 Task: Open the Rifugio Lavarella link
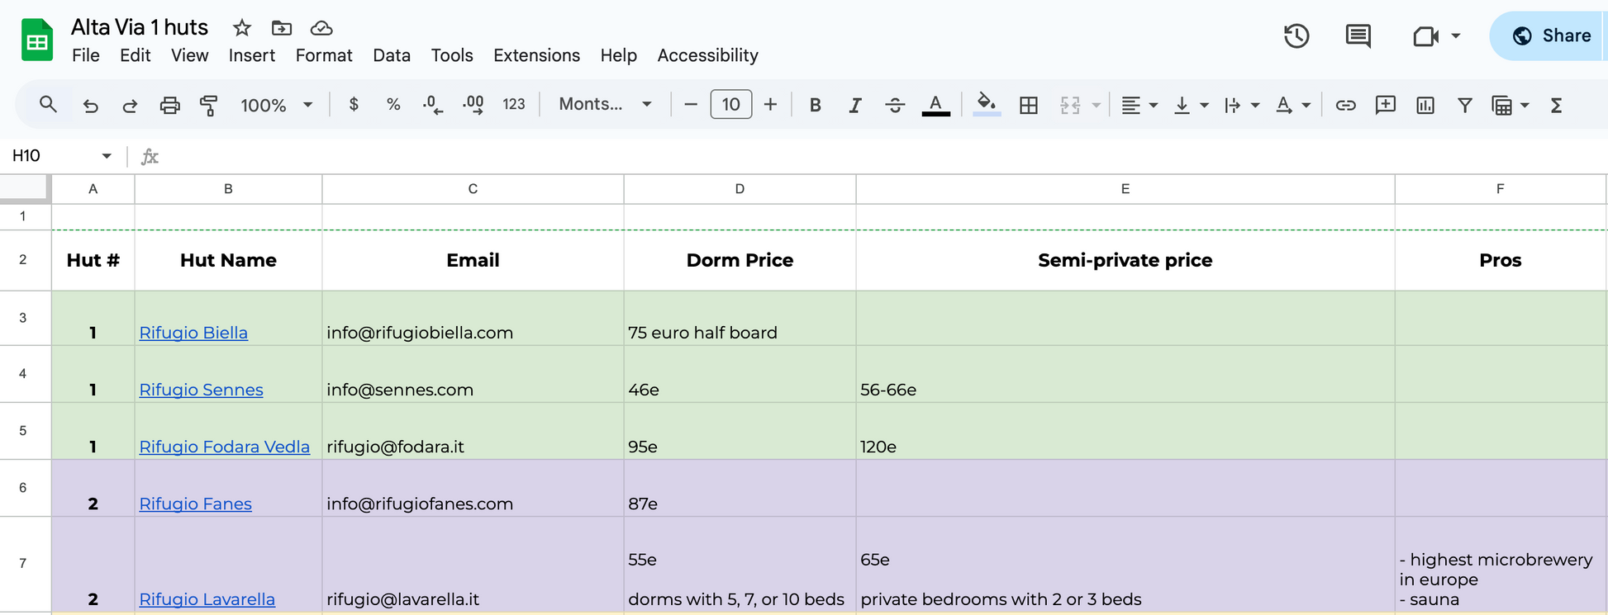click(207, 599)
